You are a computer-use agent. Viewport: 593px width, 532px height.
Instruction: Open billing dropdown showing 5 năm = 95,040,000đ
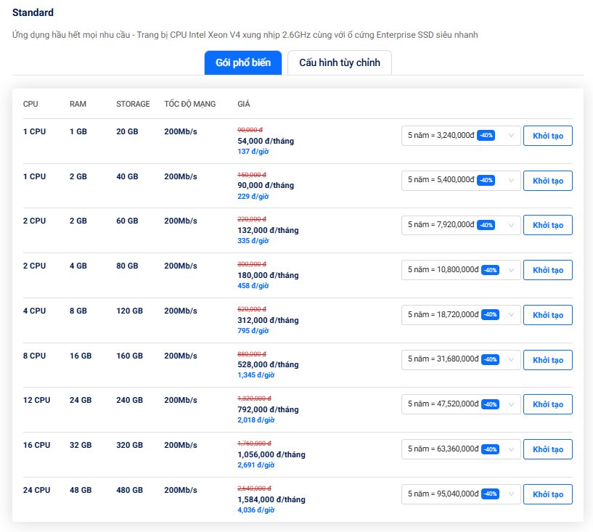[x=461, y=494]
